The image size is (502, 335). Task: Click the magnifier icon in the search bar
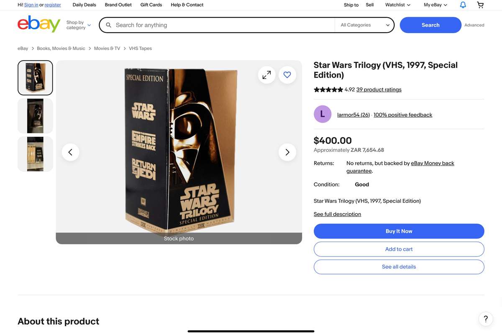point(108,25)
